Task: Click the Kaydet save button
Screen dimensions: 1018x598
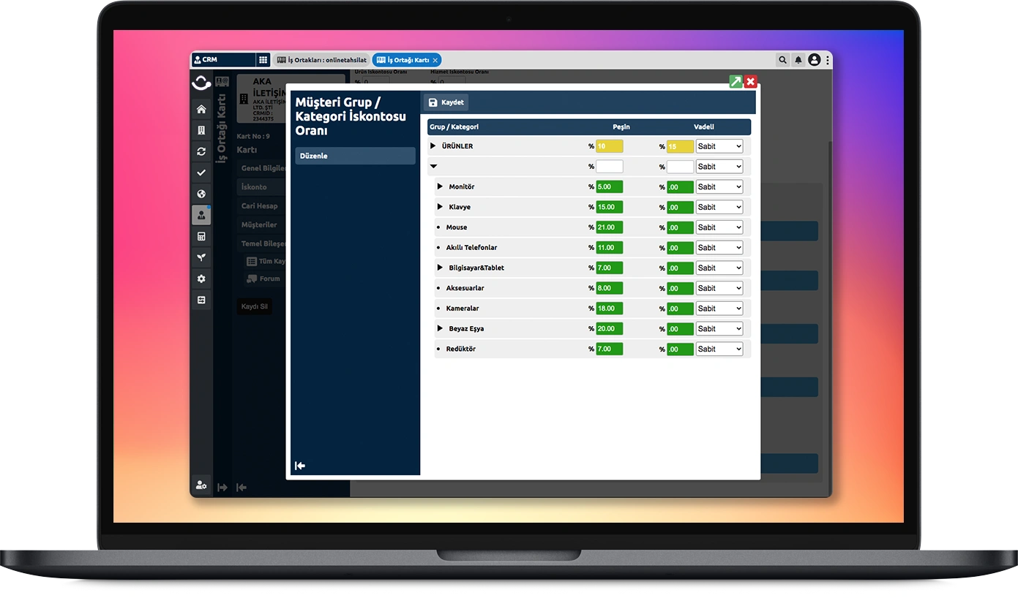Action: pos(446,102)
